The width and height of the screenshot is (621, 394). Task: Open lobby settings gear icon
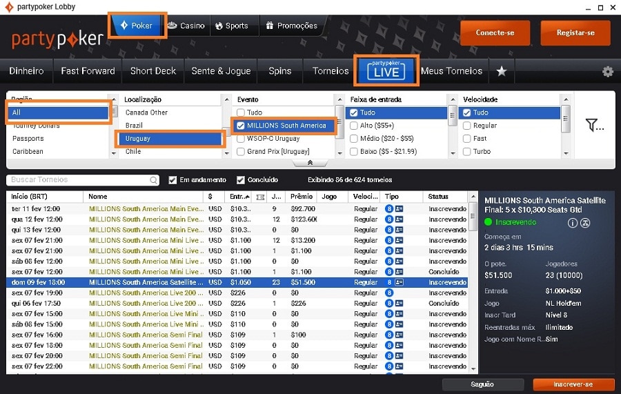point(607,72)
